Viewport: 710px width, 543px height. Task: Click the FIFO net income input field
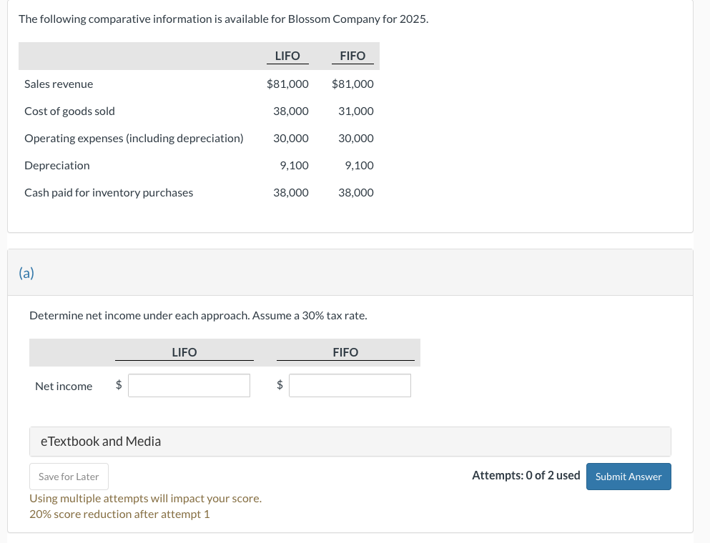point(350,386)
